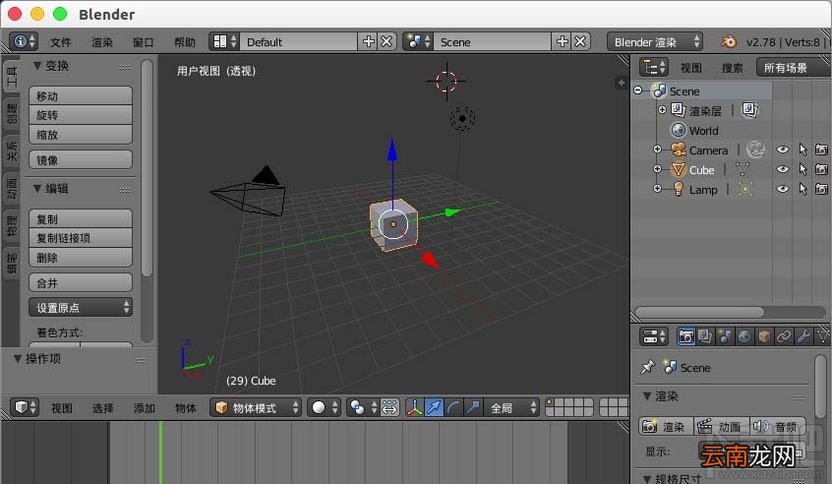
Task: Collapse the Scene tree in outliner
Action: pyautogui.click(x=638, y=91)
